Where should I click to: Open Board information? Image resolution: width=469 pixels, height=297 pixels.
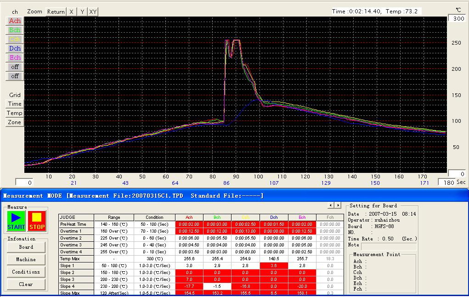26,247
